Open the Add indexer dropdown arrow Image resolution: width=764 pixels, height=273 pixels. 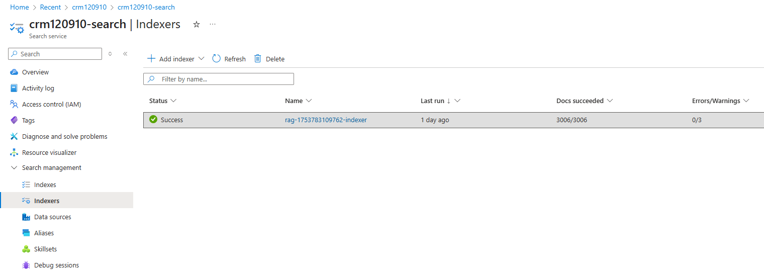tap(202, 58)
